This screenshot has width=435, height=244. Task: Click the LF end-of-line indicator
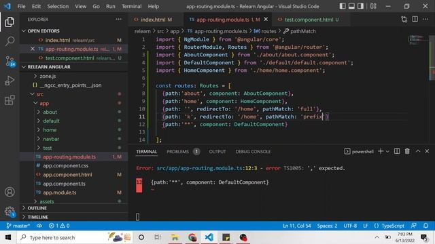366,226
